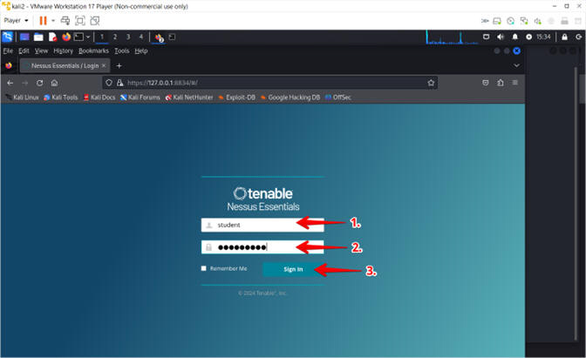
Task: Open the Kali Forums bookmark
Action: (x=140, y=98)
